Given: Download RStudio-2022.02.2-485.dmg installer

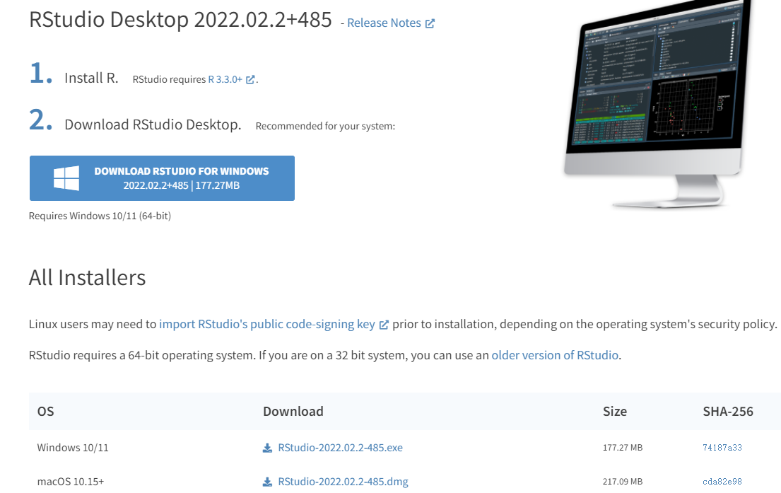Looking at the screenshot, I should pos(343,482).
